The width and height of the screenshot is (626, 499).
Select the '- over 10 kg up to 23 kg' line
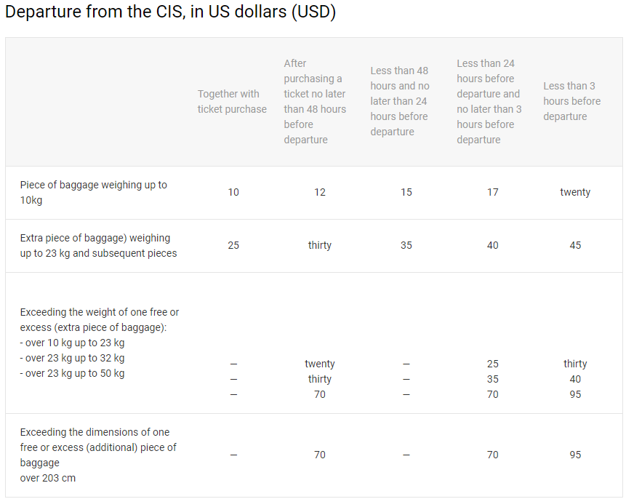click(72, 343)
